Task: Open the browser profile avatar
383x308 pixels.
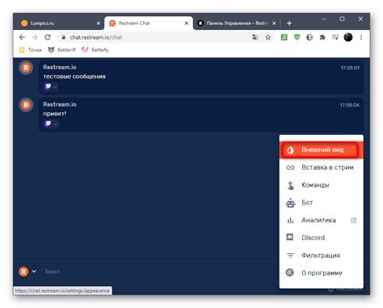Action: click(348, 37)
